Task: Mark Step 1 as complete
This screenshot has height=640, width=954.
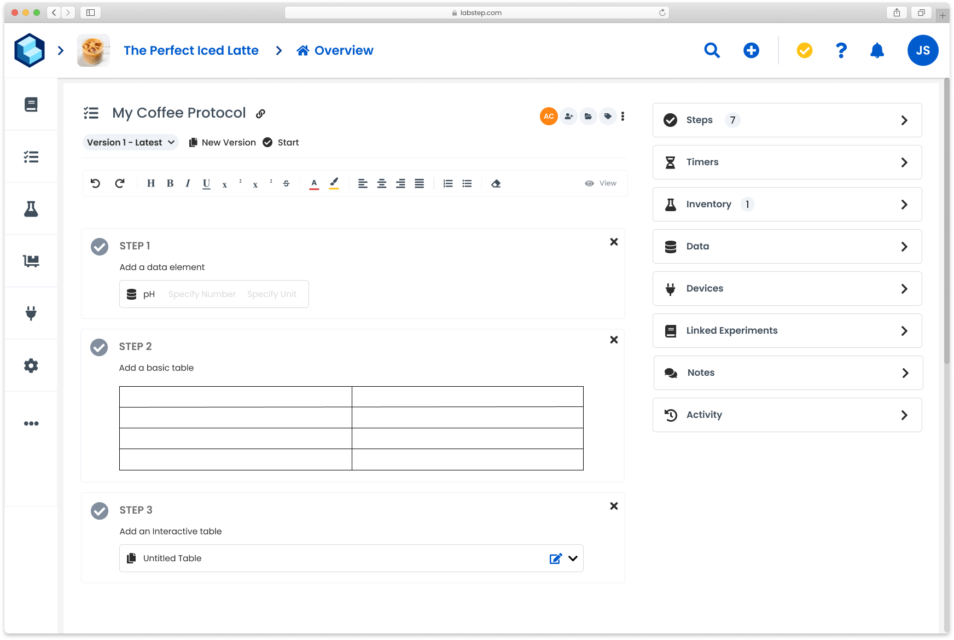Action: pos(99,246)
